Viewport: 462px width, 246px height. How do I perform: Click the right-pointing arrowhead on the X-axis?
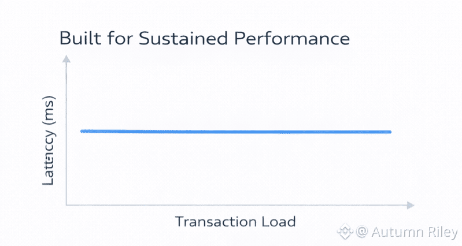pos(410,205)
